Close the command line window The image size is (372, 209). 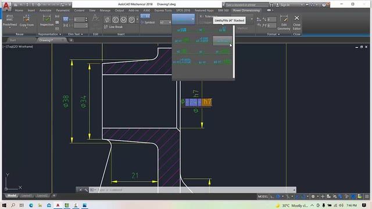point(80,190)
